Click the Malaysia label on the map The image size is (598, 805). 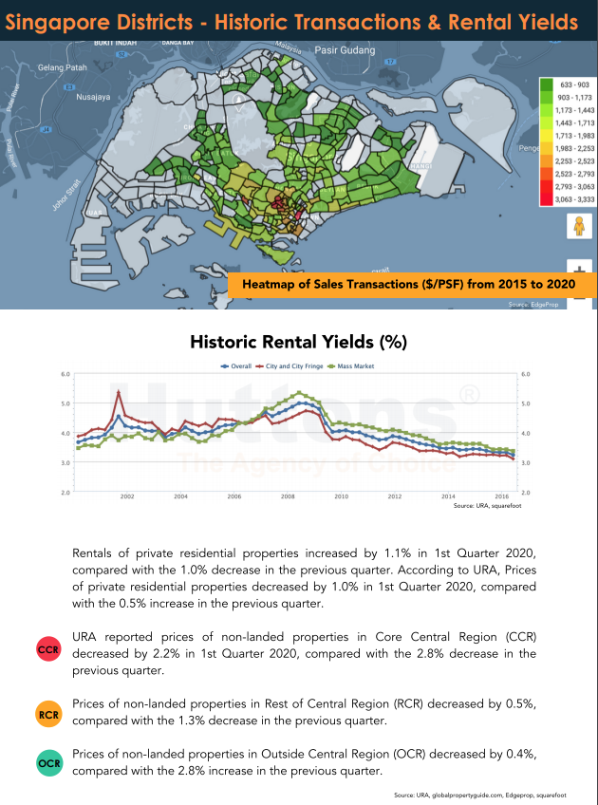tap(288, 47)
